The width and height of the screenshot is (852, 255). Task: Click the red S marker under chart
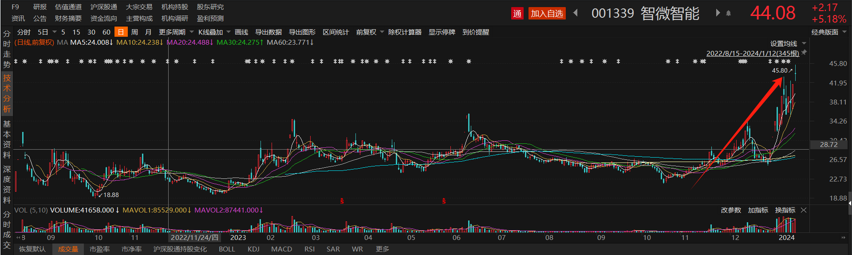pyautogui.click(x=342, y=201)
